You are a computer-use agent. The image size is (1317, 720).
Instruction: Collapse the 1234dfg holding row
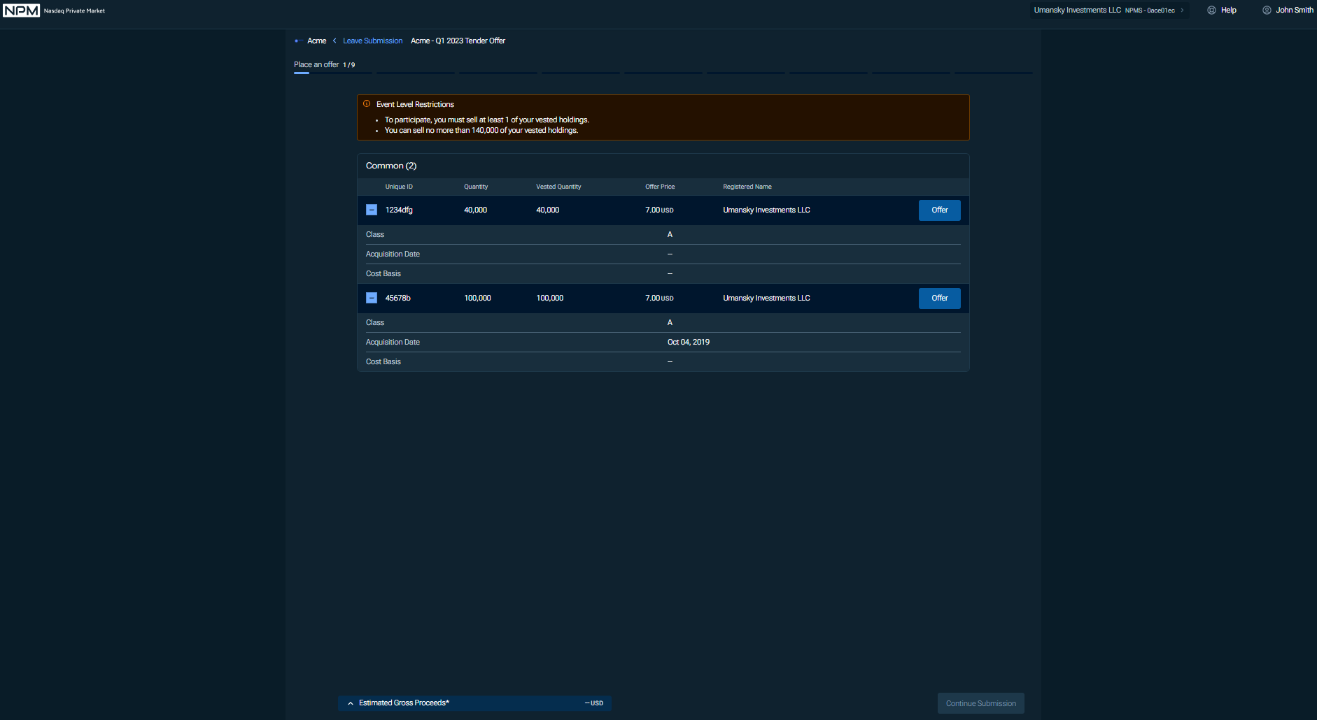click(372, 210)
